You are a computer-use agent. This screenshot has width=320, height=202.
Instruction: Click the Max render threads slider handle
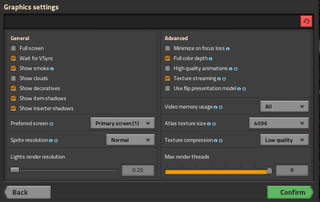(x=269, y=171)
